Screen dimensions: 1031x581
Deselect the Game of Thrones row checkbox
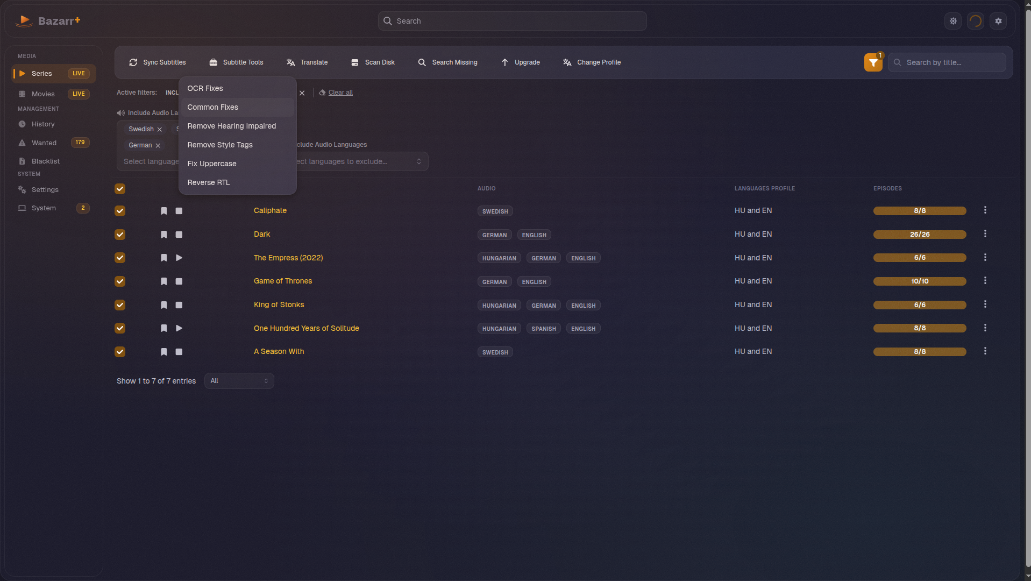click(120, 281)
